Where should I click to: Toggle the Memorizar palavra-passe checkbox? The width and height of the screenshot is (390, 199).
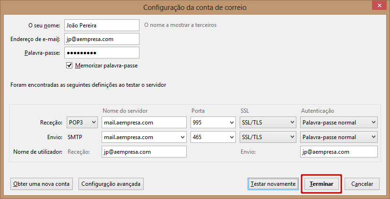tap(69, 66)
